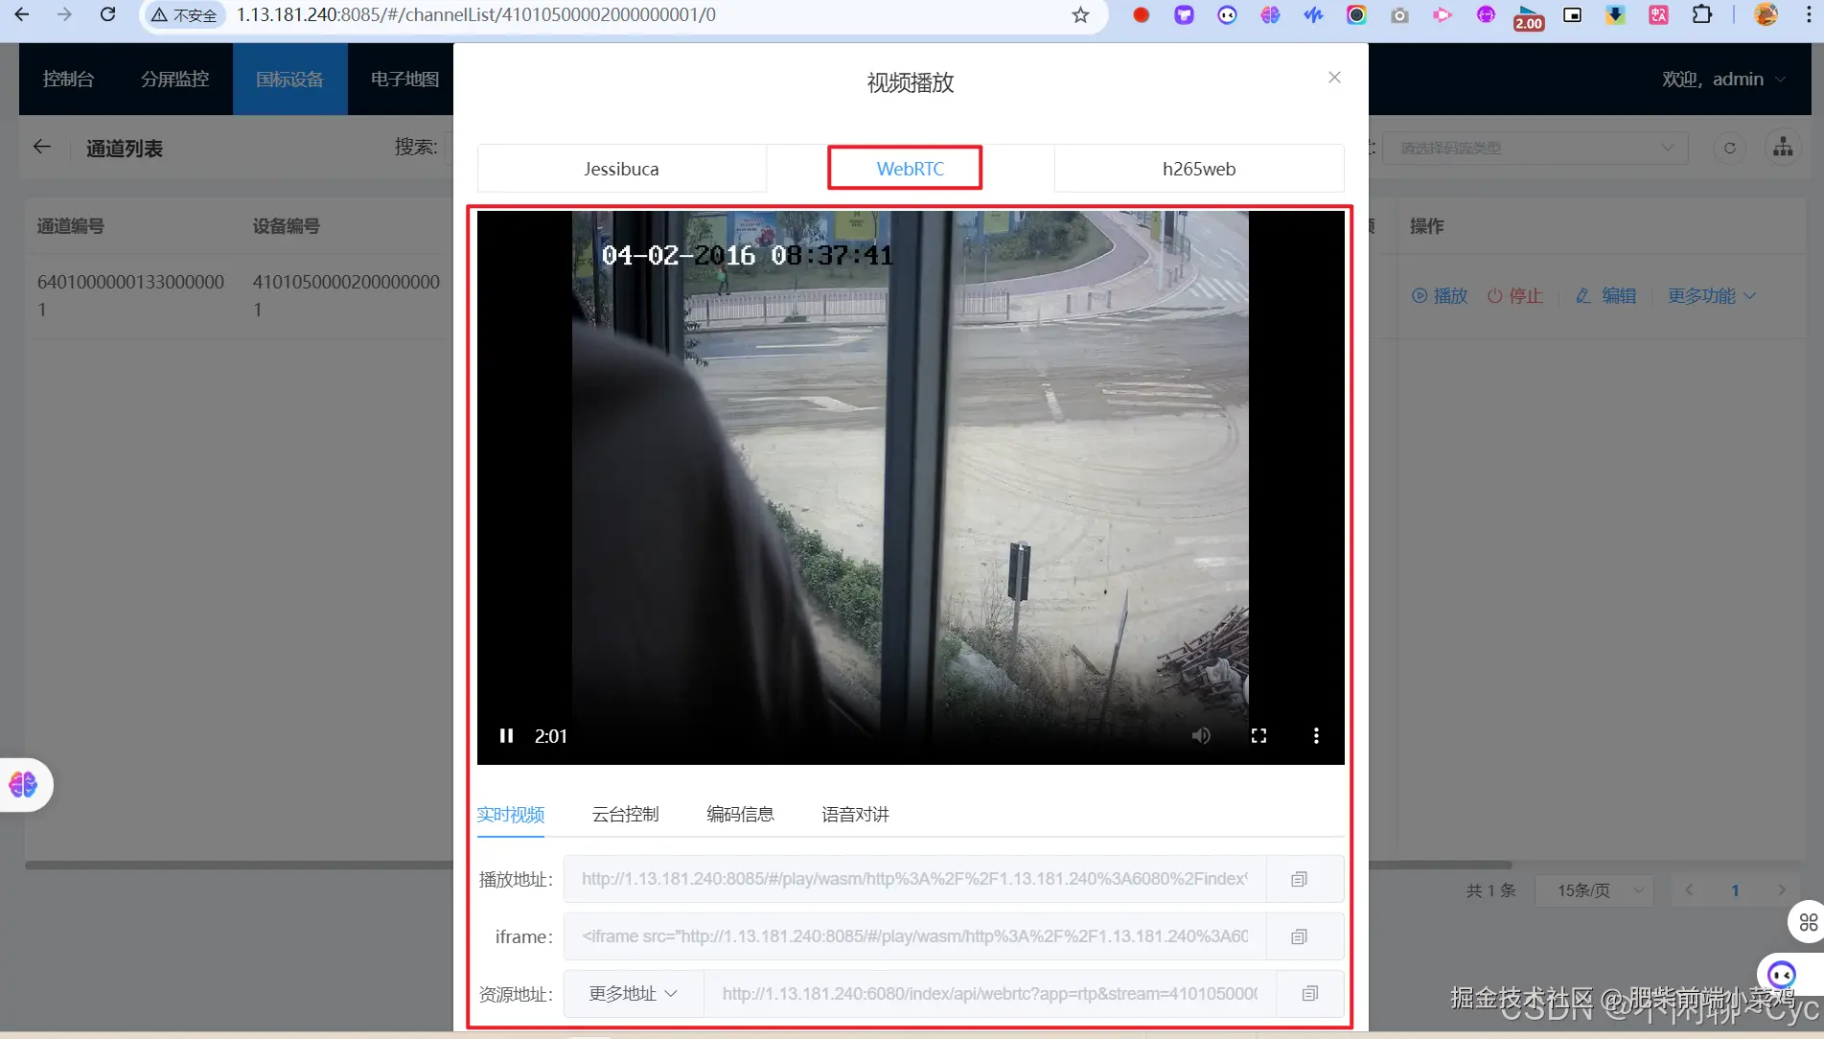
Task: Click the 设备编号 column header
Action: (286, 226)
